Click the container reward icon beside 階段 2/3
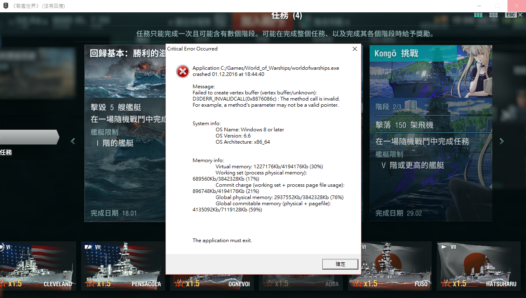This screenshot has width=526, height=298. tap(410, 106)
